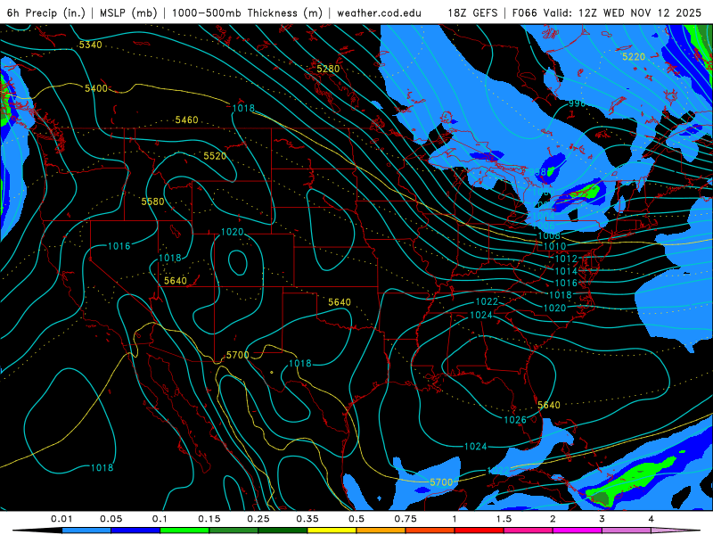Pick the dark blue 0.05 precip swatch

tap(136, 531)
